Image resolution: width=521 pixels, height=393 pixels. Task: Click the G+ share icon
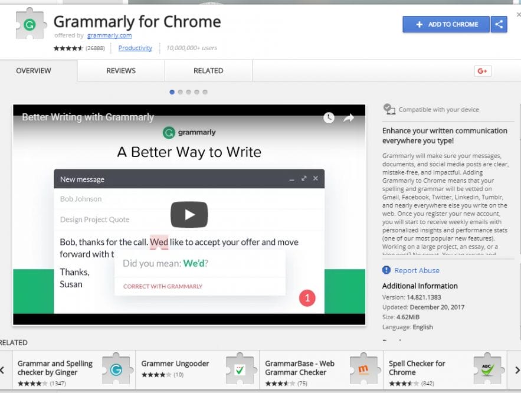point(483,70)
